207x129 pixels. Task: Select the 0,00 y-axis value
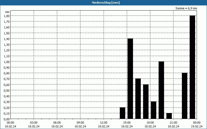pyautogui.click(x=7, y=119)
